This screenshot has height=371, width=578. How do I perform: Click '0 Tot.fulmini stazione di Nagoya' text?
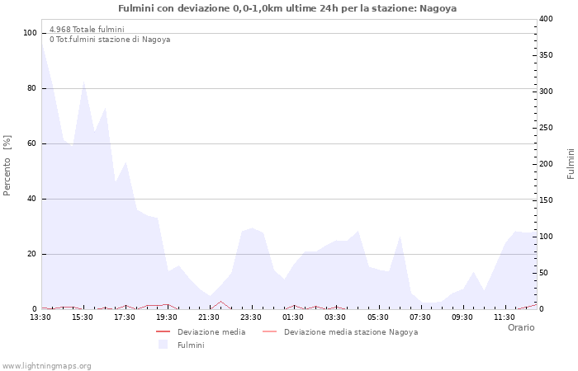click(x=110, y=40)
